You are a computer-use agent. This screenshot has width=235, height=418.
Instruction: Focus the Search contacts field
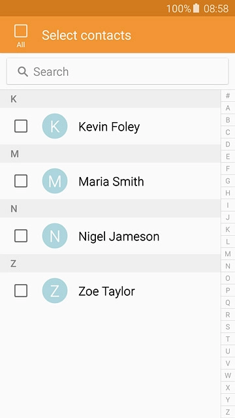point(117,71)
